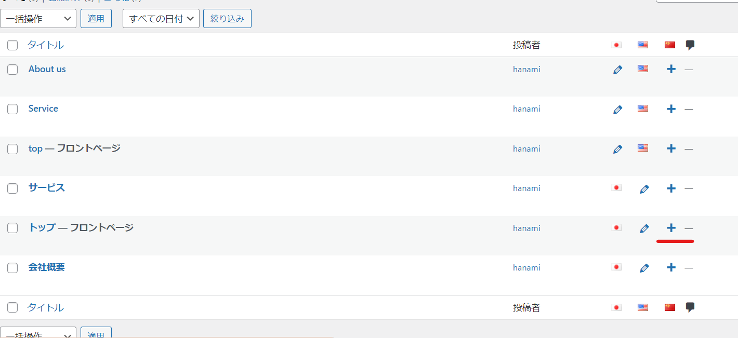Add Chinese translation for トップ page
Viewport: 738px width, 338px height.
click(x=671, y=228)
